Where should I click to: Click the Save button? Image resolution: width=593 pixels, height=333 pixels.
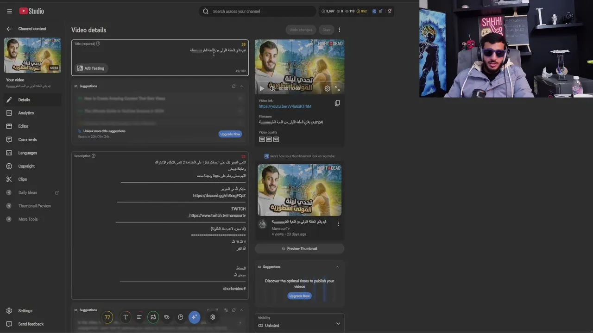click(x=327, y=30)
